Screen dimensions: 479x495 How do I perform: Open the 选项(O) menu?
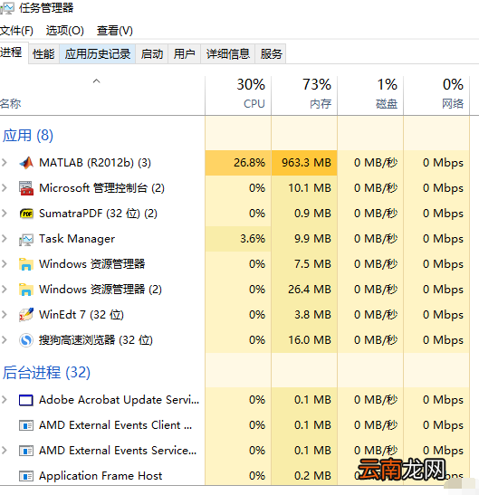click(65, 31)
